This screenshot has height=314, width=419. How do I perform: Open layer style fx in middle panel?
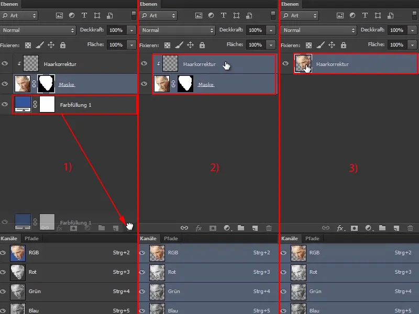click(x=199, y=228)
